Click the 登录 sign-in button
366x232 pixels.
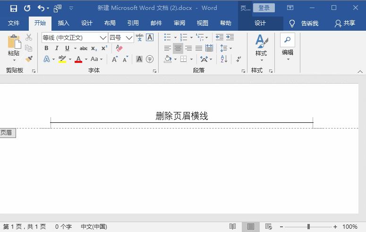(x=264, y=8)
